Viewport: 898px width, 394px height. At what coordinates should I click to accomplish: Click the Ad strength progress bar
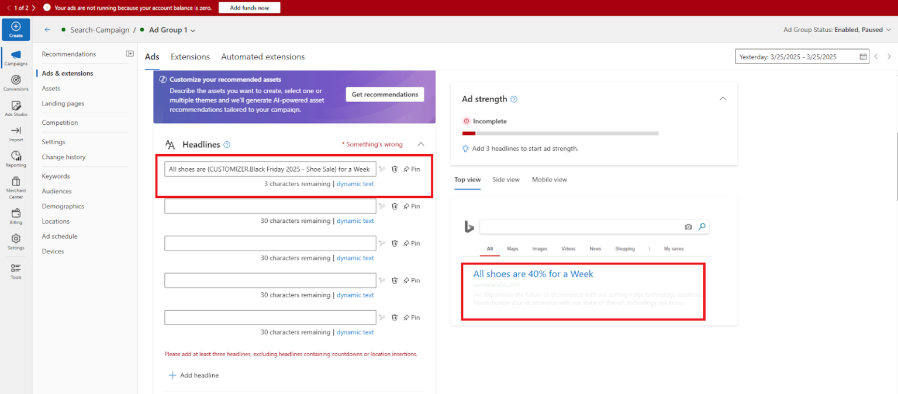[560, 133]
